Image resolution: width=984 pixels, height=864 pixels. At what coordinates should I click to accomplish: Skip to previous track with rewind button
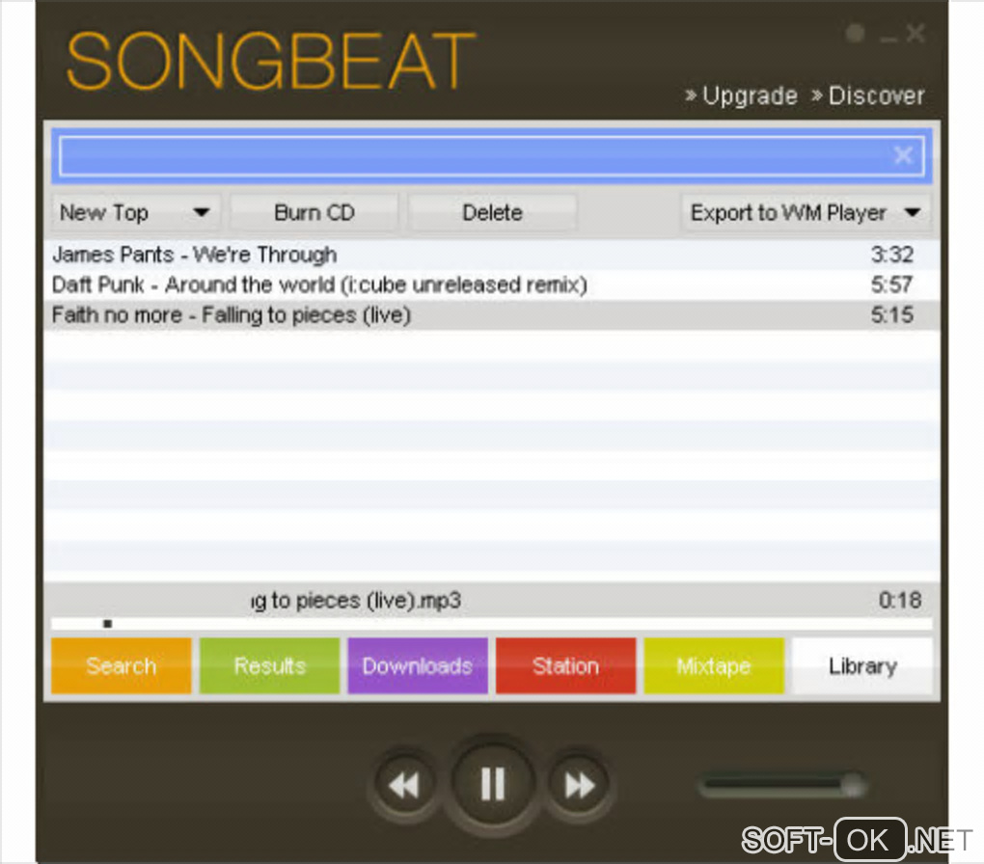[403, 785]
